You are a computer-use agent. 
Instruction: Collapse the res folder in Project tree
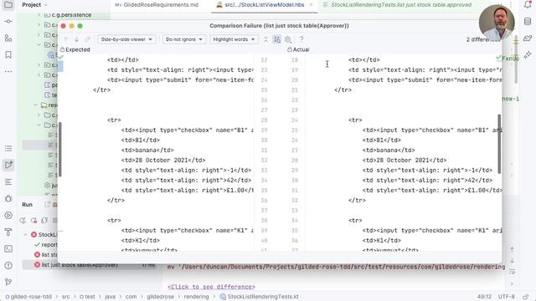[35, 105]
